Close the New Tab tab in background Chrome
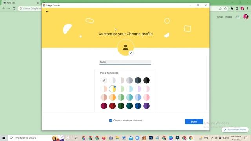251x141 pixels. (x=38, y=3)
